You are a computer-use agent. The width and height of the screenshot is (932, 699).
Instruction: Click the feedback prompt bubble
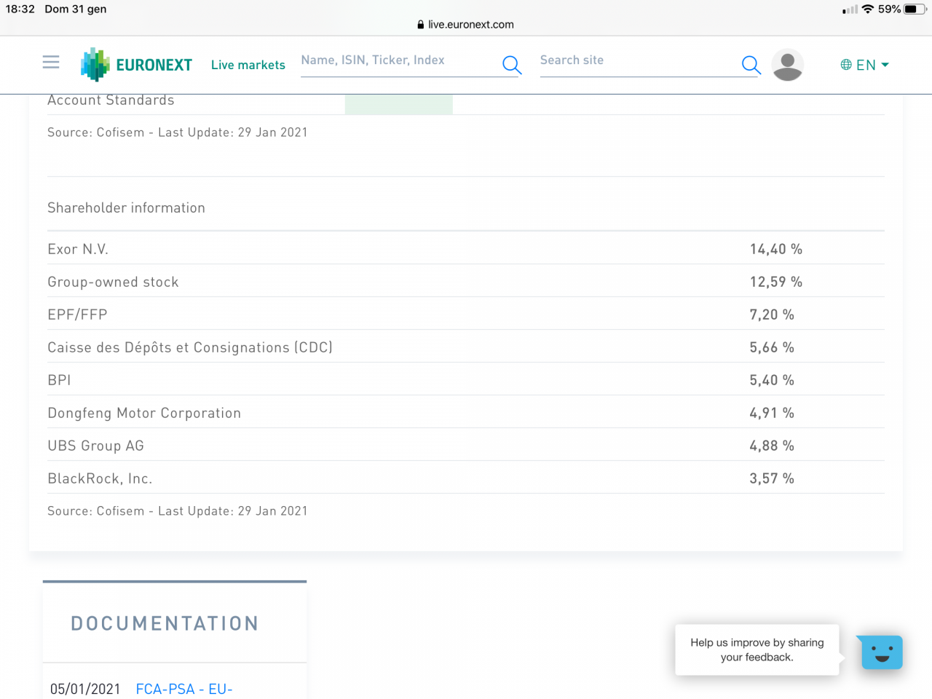pyautogui.click(x=757, y=649)
